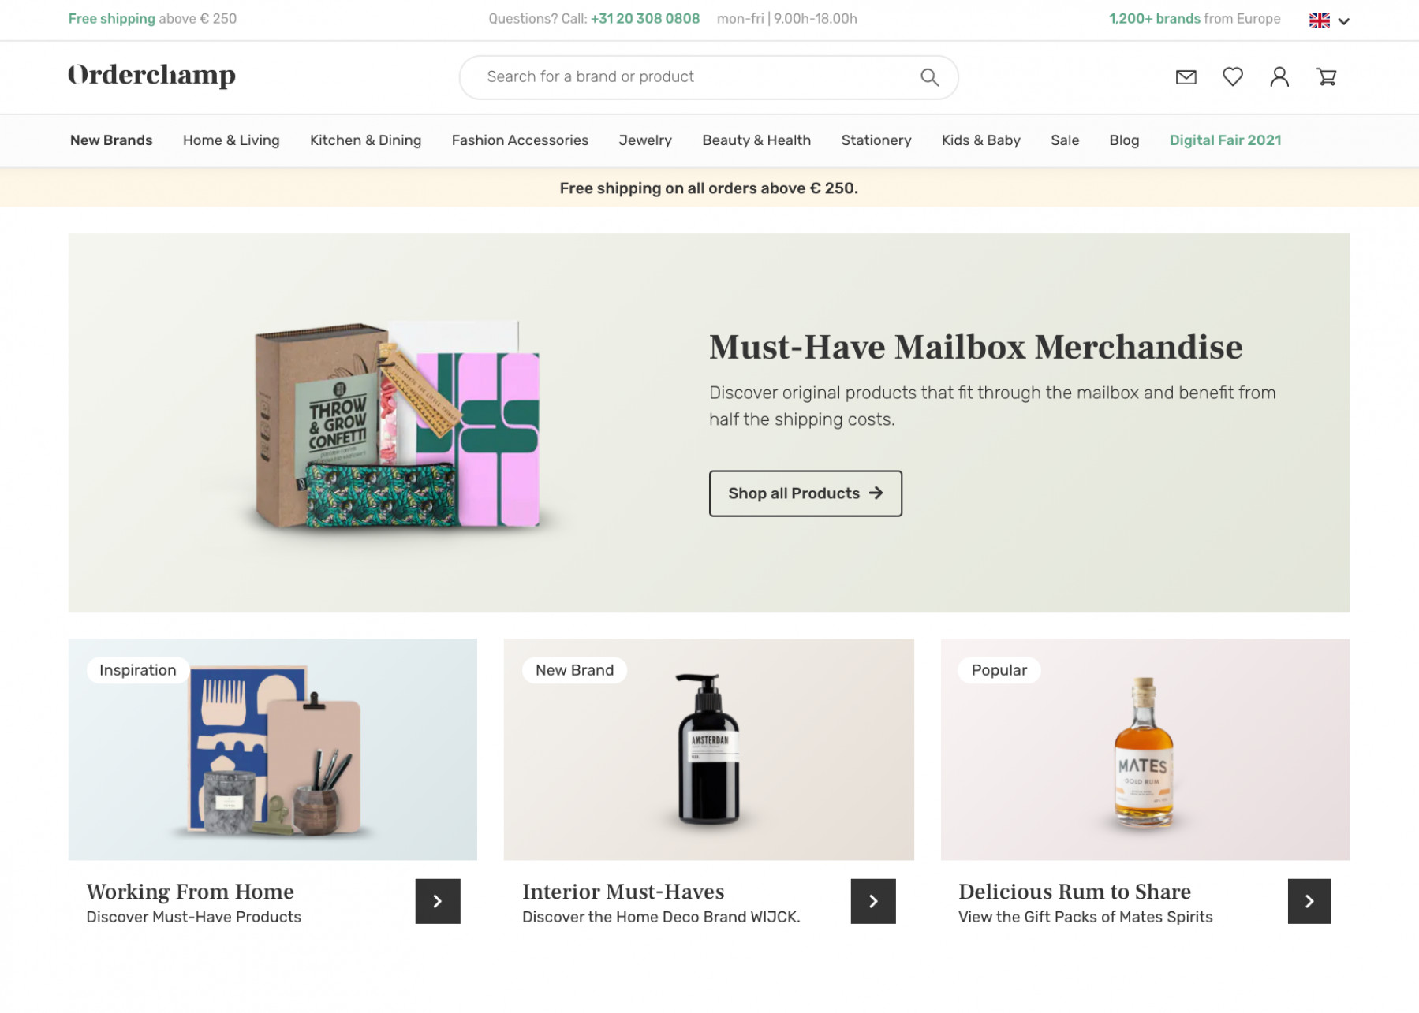
Task: Click the Interior Must-Haves arrow button
Action: click(x=873, y=901)
